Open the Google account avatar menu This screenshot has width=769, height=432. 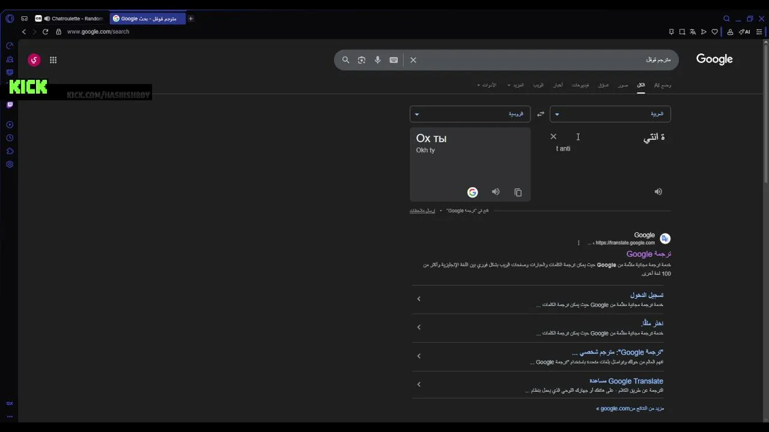[x=34, y=60]
